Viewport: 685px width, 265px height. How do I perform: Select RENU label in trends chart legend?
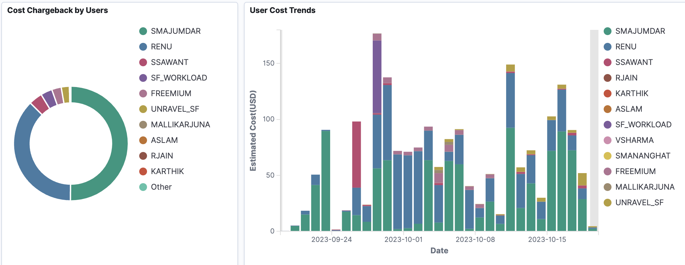pos(626,47)
